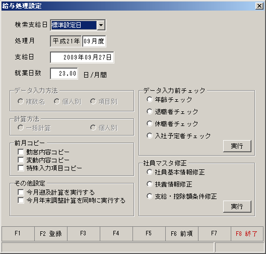Click the 支給日 date field 2009年09月27日
266x254 pixels.
[x=82, y=57]
